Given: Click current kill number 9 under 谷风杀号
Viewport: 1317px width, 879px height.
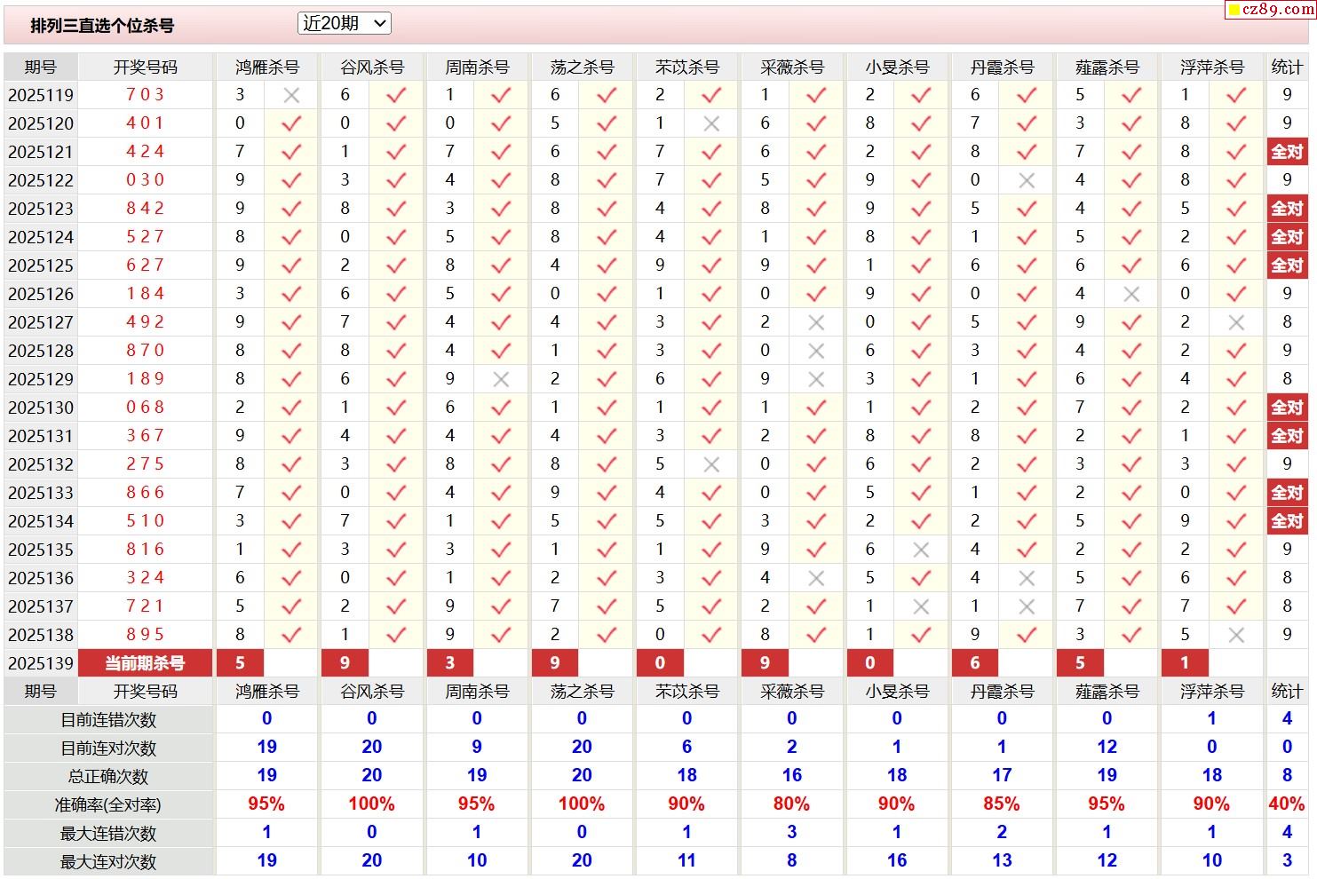Looking at the screenshot, I should pyautogui.click(x=345, y=663).
